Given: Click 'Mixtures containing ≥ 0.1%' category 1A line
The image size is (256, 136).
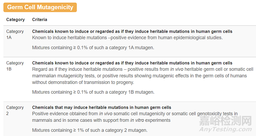Looking at the screenshot, I should 93,48.
